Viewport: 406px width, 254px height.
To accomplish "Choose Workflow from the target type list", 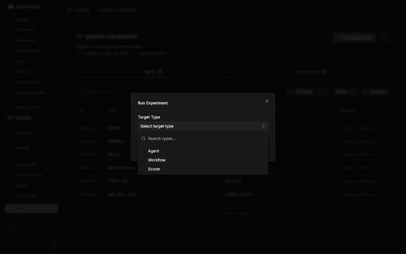I will click(x=157, y=160).
